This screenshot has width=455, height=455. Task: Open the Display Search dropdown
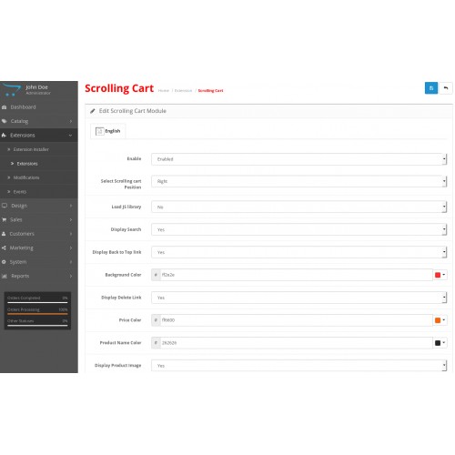point(298,229)
